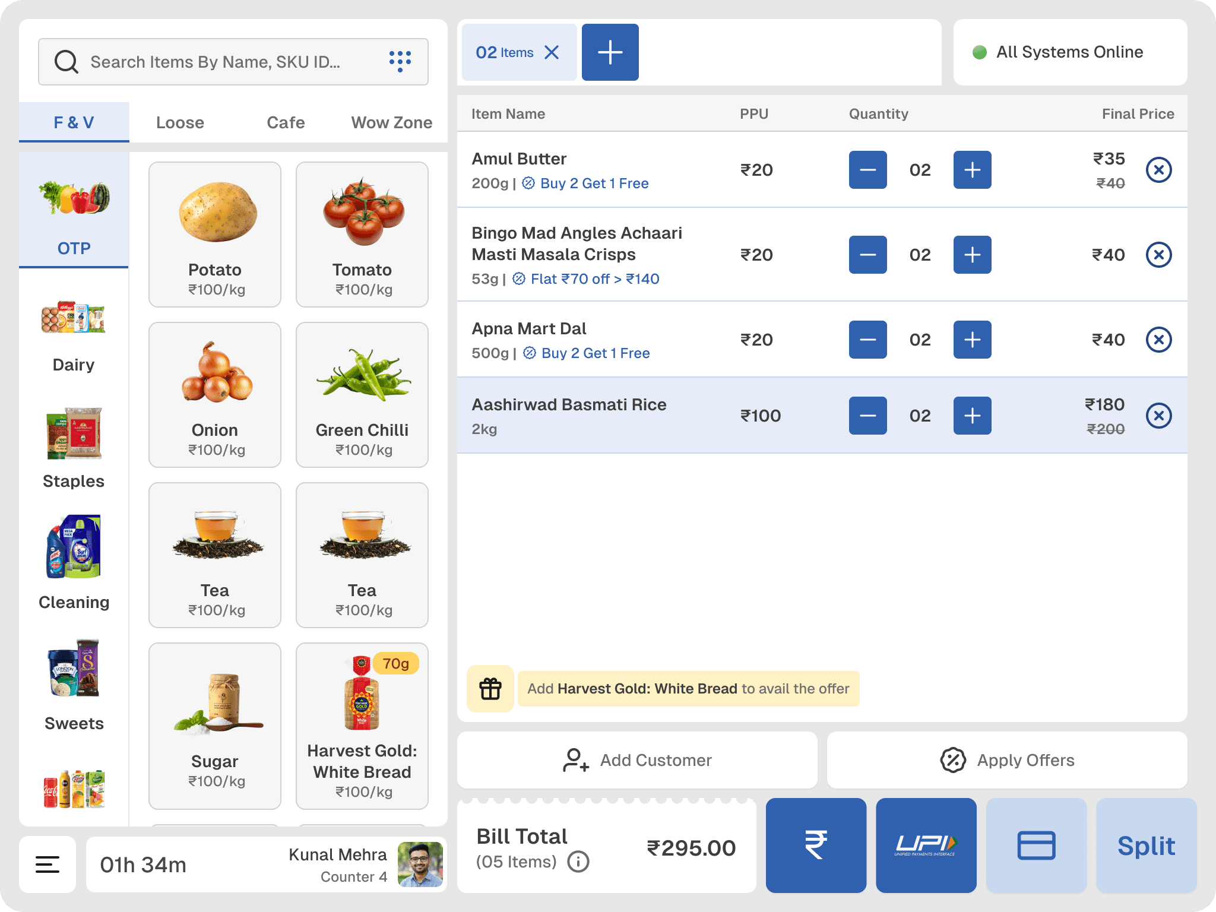Click Add Customer button

[637, 760]
